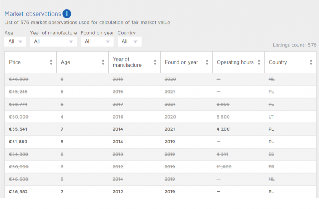319x209 pixels.
Task: Click the Country column header label
Action: (x=278, y=62)
